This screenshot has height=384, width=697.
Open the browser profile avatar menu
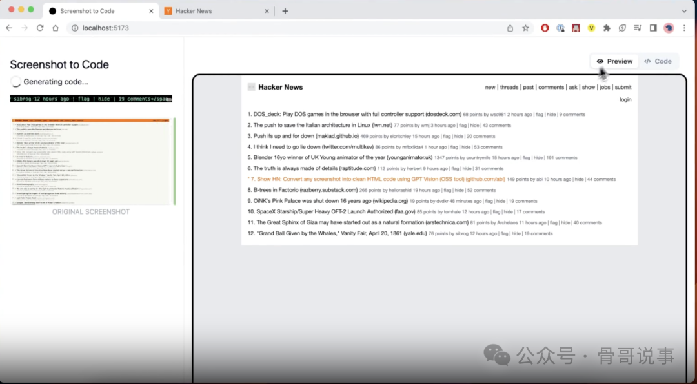pyautogui.click(x=669, y=28)
